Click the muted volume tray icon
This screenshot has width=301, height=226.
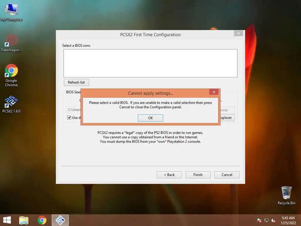273,220
